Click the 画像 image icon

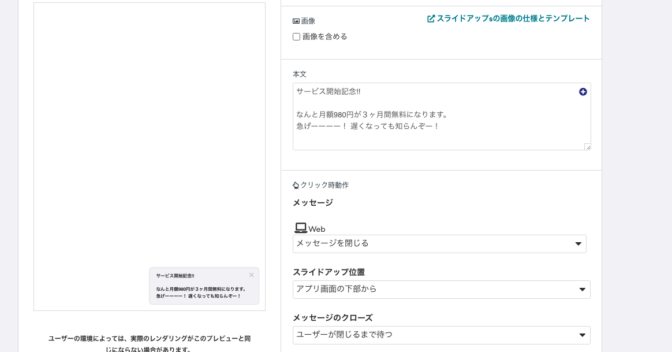pyautogui.click(x=296, y=21)
